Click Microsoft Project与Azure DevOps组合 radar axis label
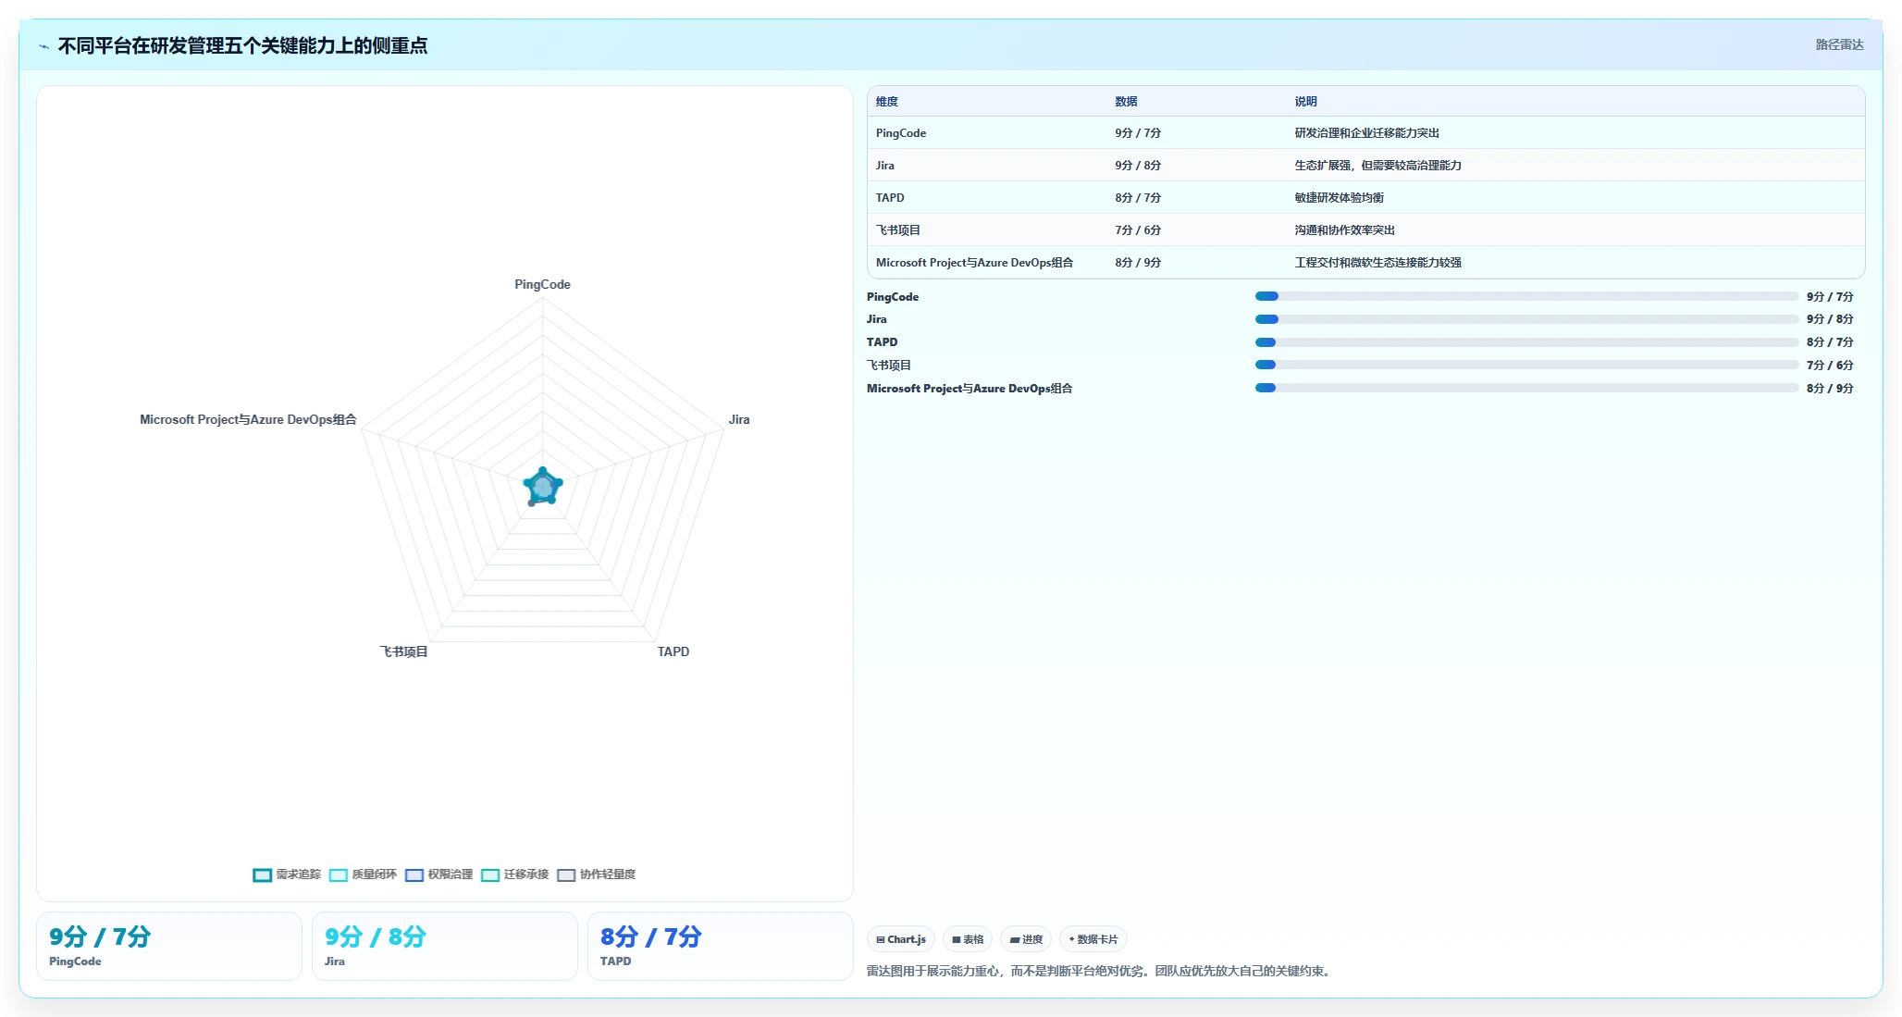 click(248, 420)
